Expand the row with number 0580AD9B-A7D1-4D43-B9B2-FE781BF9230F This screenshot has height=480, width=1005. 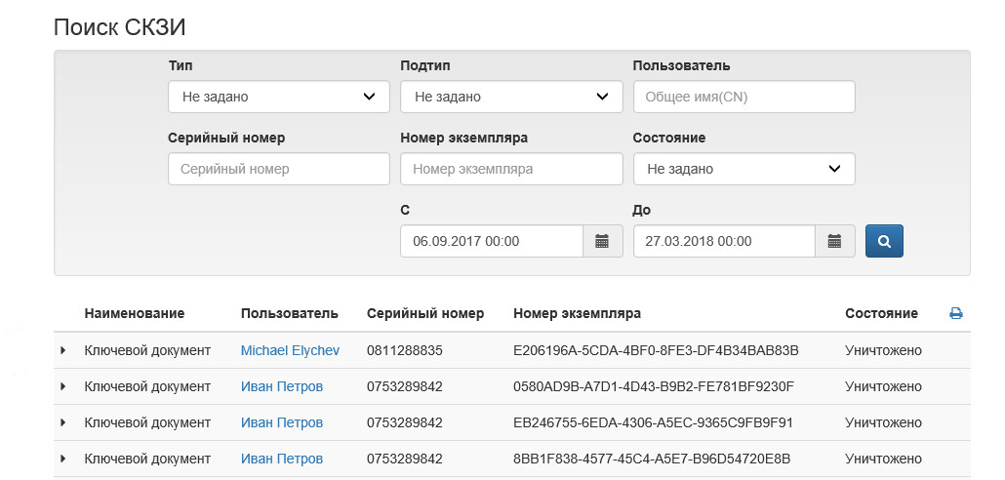point(63,386)
